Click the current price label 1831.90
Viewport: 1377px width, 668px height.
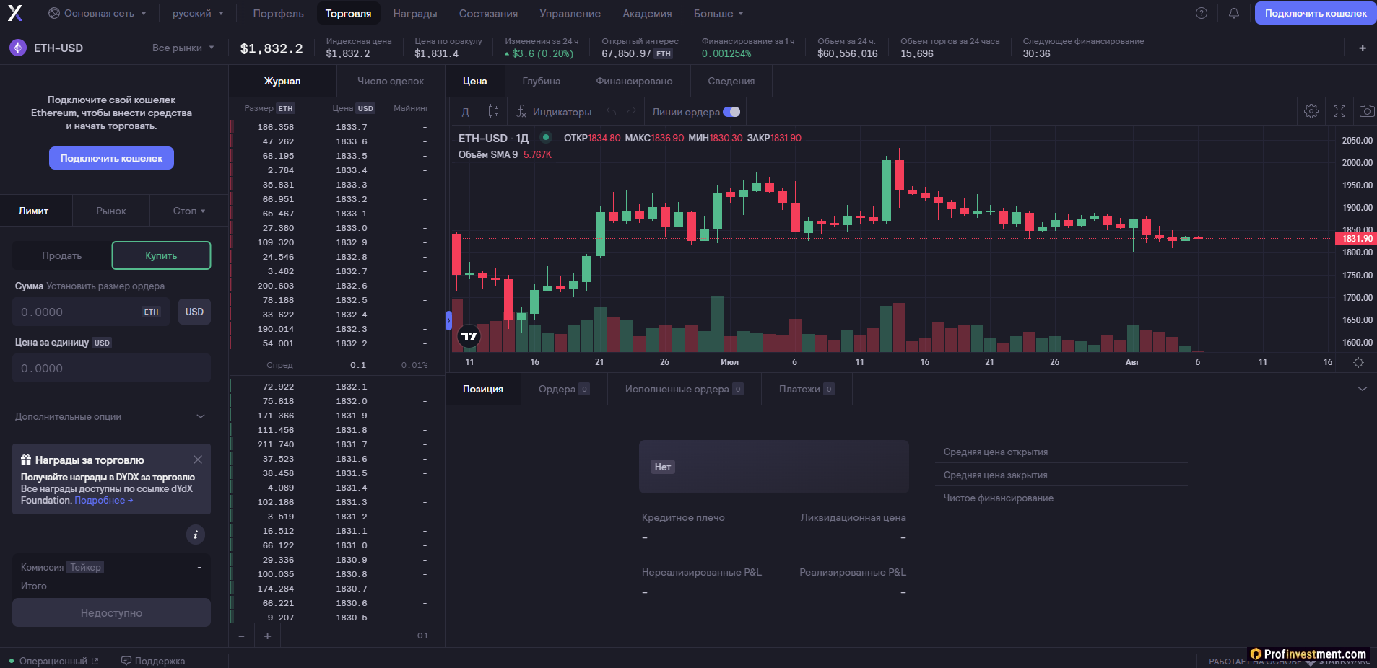point(1357,238)
